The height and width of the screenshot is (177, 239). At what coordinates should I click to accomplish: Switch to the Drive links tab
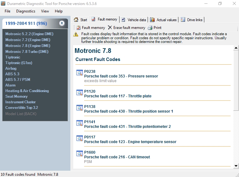pyautogui.click(x=192, y=20)
